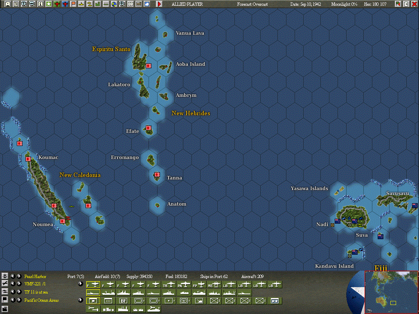Click the single yellow ship toolbar icon

[81, 4]
